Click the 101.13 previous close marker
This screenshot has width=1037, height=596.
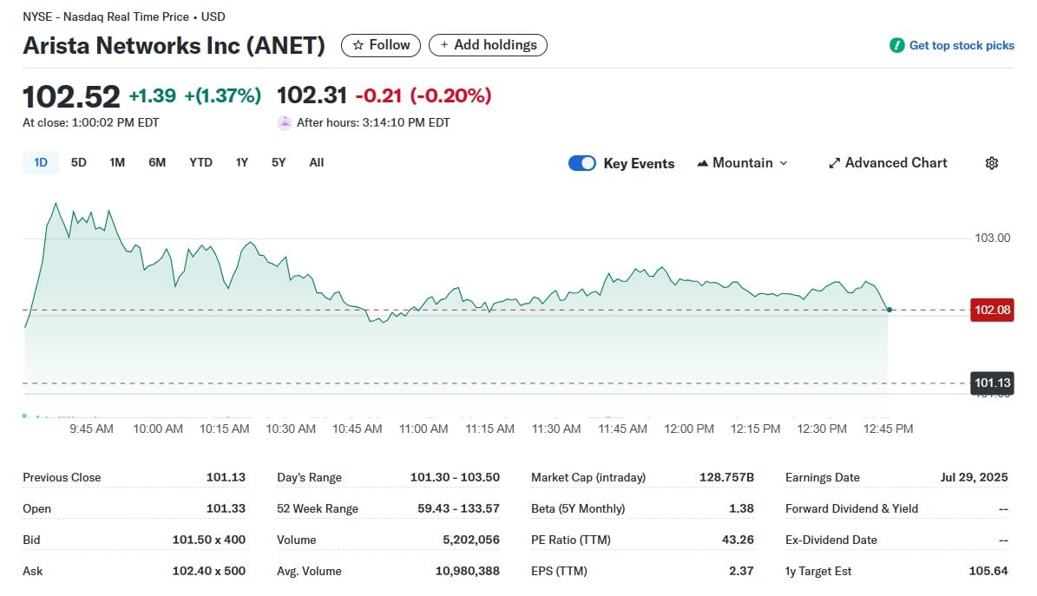[992, 383]
